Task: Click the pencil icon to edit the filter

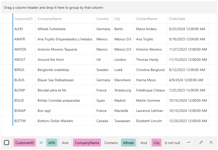Action: (x=201, y=142)
